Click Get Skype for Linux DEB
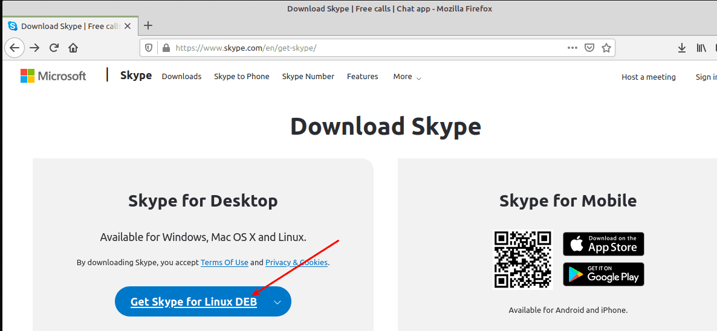Screen dimensions: 717x331 [193, 302]
